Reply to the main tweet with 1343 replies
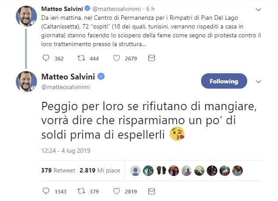 tap(47, 191)
